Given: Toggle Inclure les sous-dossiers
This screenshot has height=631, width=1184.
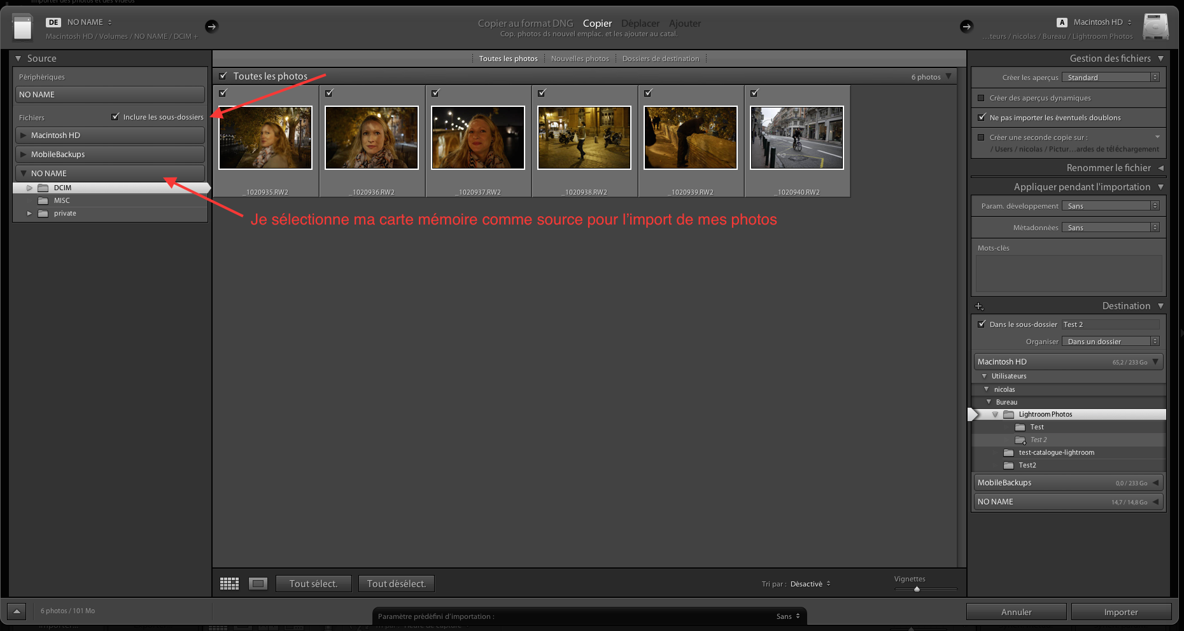Looking at the screenshot, I should 116,116.
